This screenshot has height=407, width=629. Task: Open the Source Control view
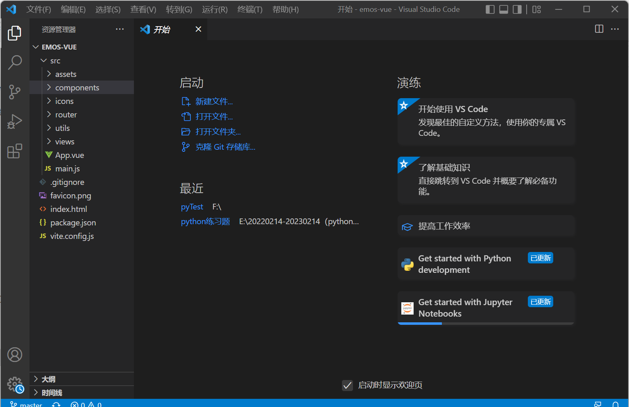[x=15, y=92]
